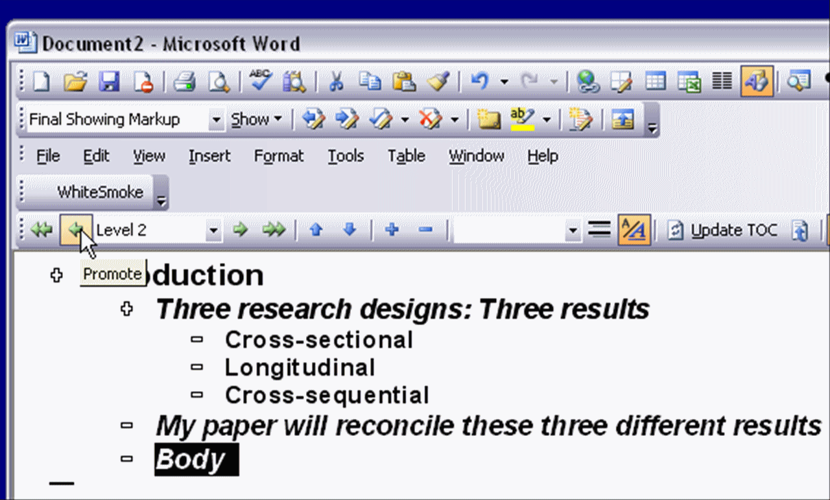
Task: Open the Final Showing Markup dropdown
Action: 217,120
